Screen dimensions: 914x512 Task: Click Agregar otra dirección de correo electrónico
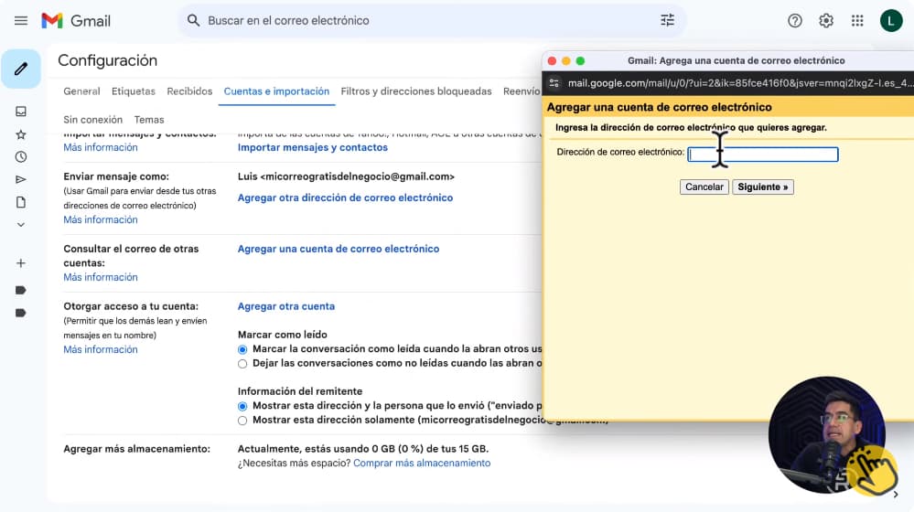click(345, 197)
